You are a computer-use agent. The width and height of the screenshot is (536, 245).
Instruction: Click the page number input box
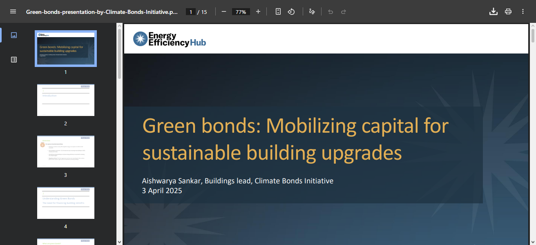190,11
